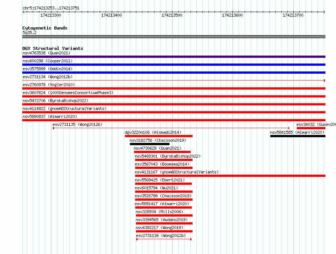
Task: Click red bar under dgv3220n106
Action: tap(159, 136)
